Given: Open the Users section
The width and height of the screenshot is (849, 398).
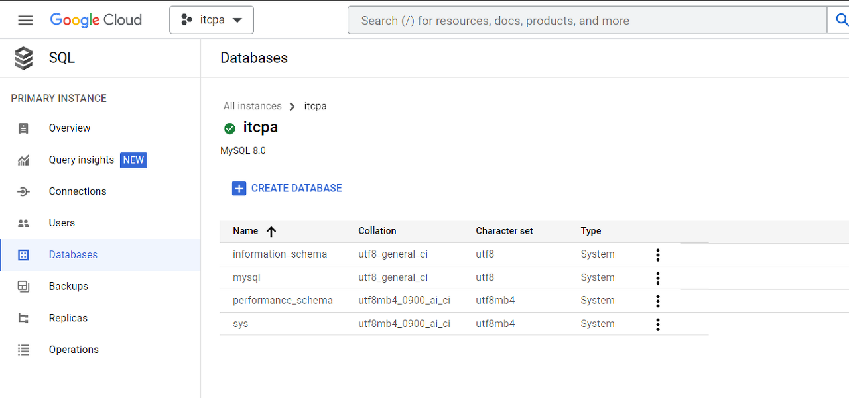Looking at the screenshot, I should (x=62, y=223).
